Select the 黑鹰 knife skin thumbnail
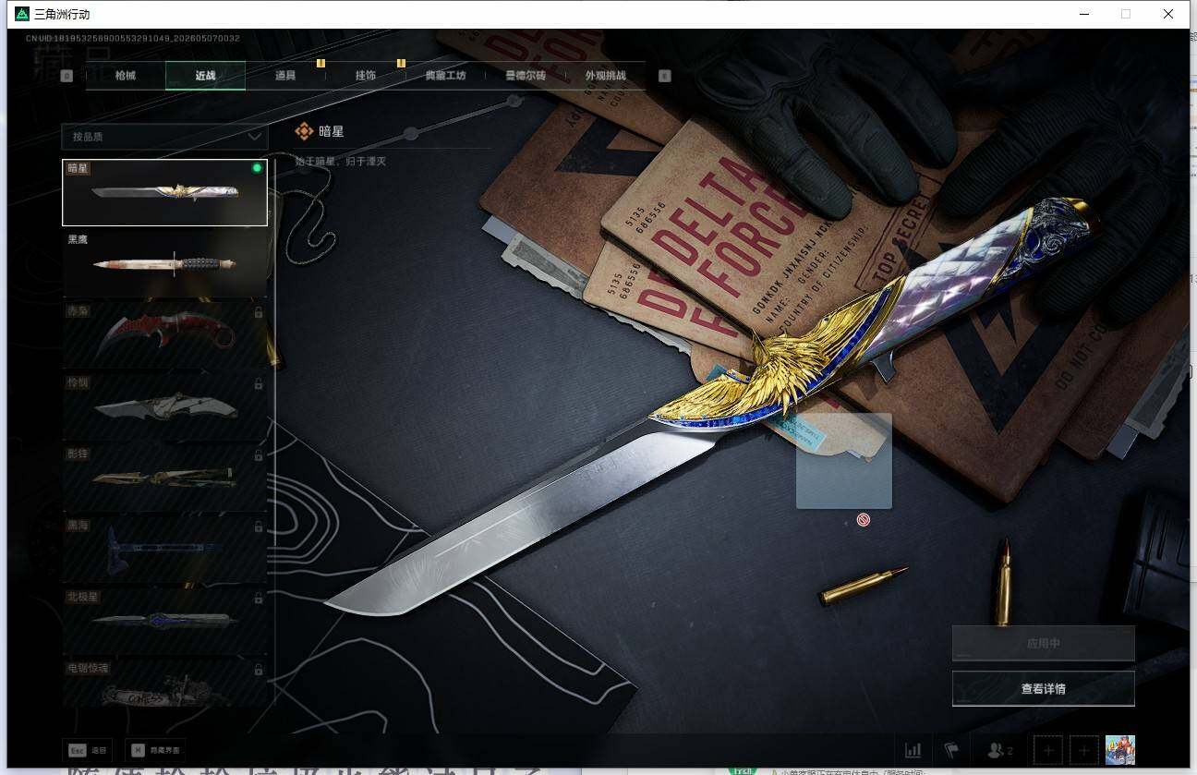Screen dimensions: 1197x775 (165, 264)
